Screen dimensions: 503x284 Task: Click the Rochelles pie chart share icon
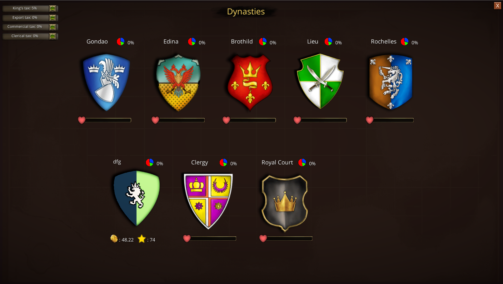pos(405,42)
